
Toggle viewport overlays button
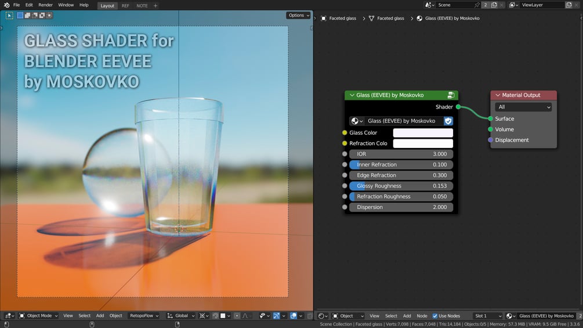coord(294,316)
